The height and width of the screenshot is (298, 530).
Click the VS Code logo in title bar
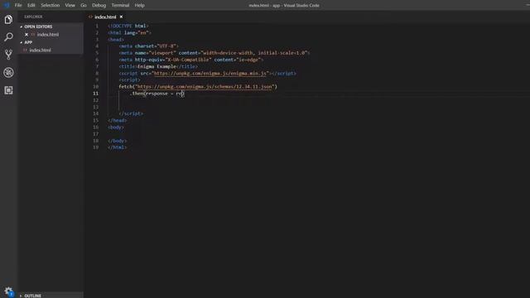tap(7, 5)
